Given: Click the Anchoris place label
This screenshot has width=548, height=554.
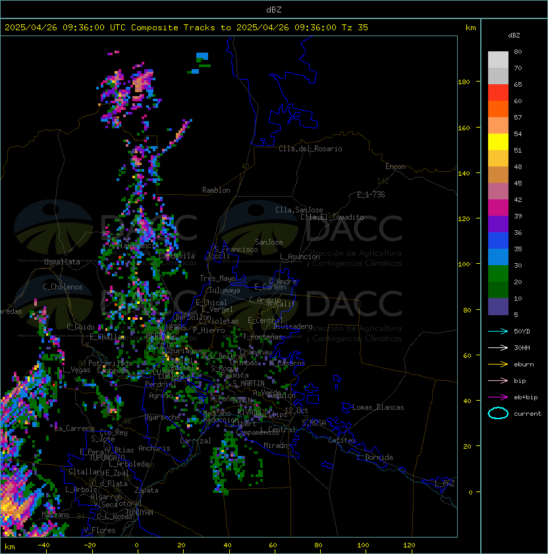Looking at the screenshot, I should pos(154,448).
